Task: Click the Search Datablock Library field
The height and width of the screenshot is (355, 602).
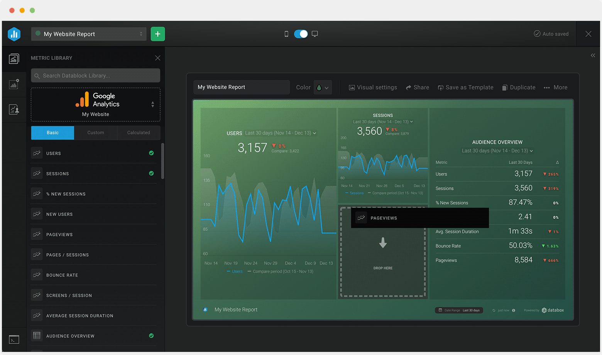Action: tap(95, 75)
